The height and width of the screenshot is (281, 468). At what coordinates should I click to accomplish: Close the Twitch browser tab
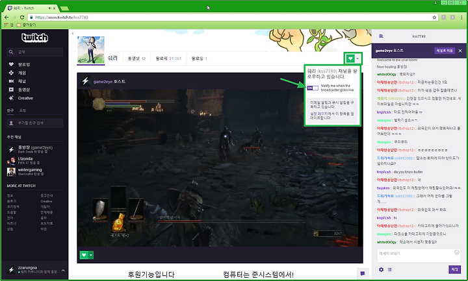55,8
